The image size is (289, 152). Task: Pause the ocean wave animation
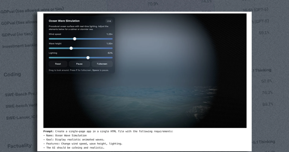(x=79, y=64)
